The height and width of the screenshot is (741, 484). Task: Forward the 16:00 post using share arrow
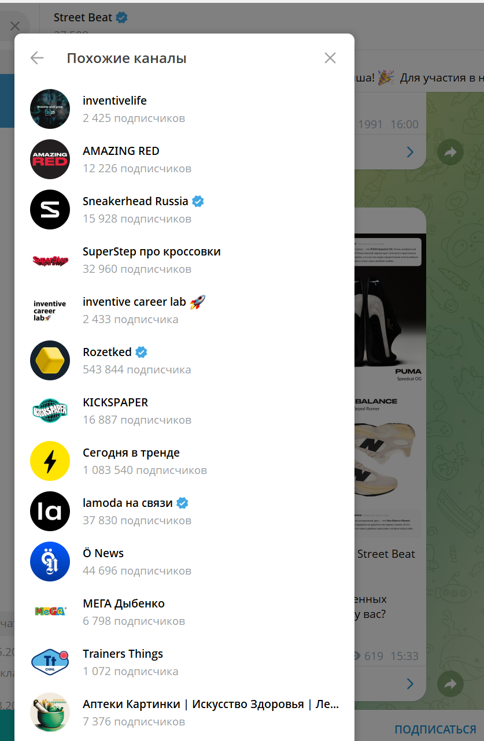450,152
